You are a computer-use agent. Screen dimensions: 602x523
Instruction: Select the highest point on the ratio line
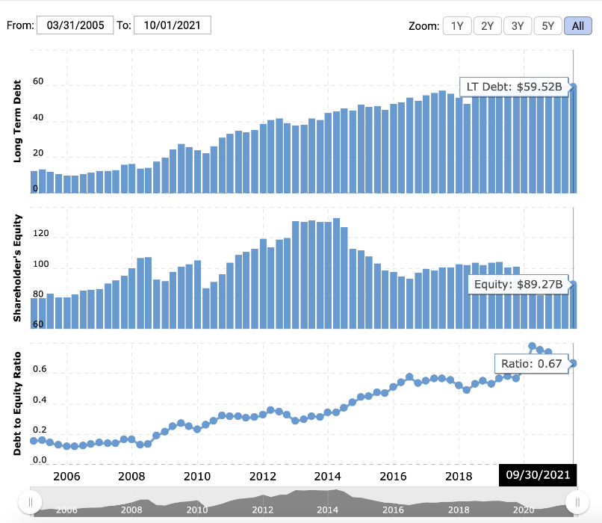tap(533, 347)
